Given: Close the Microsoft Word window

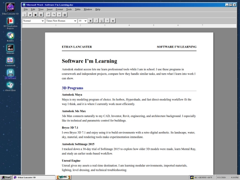Looking at the screenshot, I should 235,5.
